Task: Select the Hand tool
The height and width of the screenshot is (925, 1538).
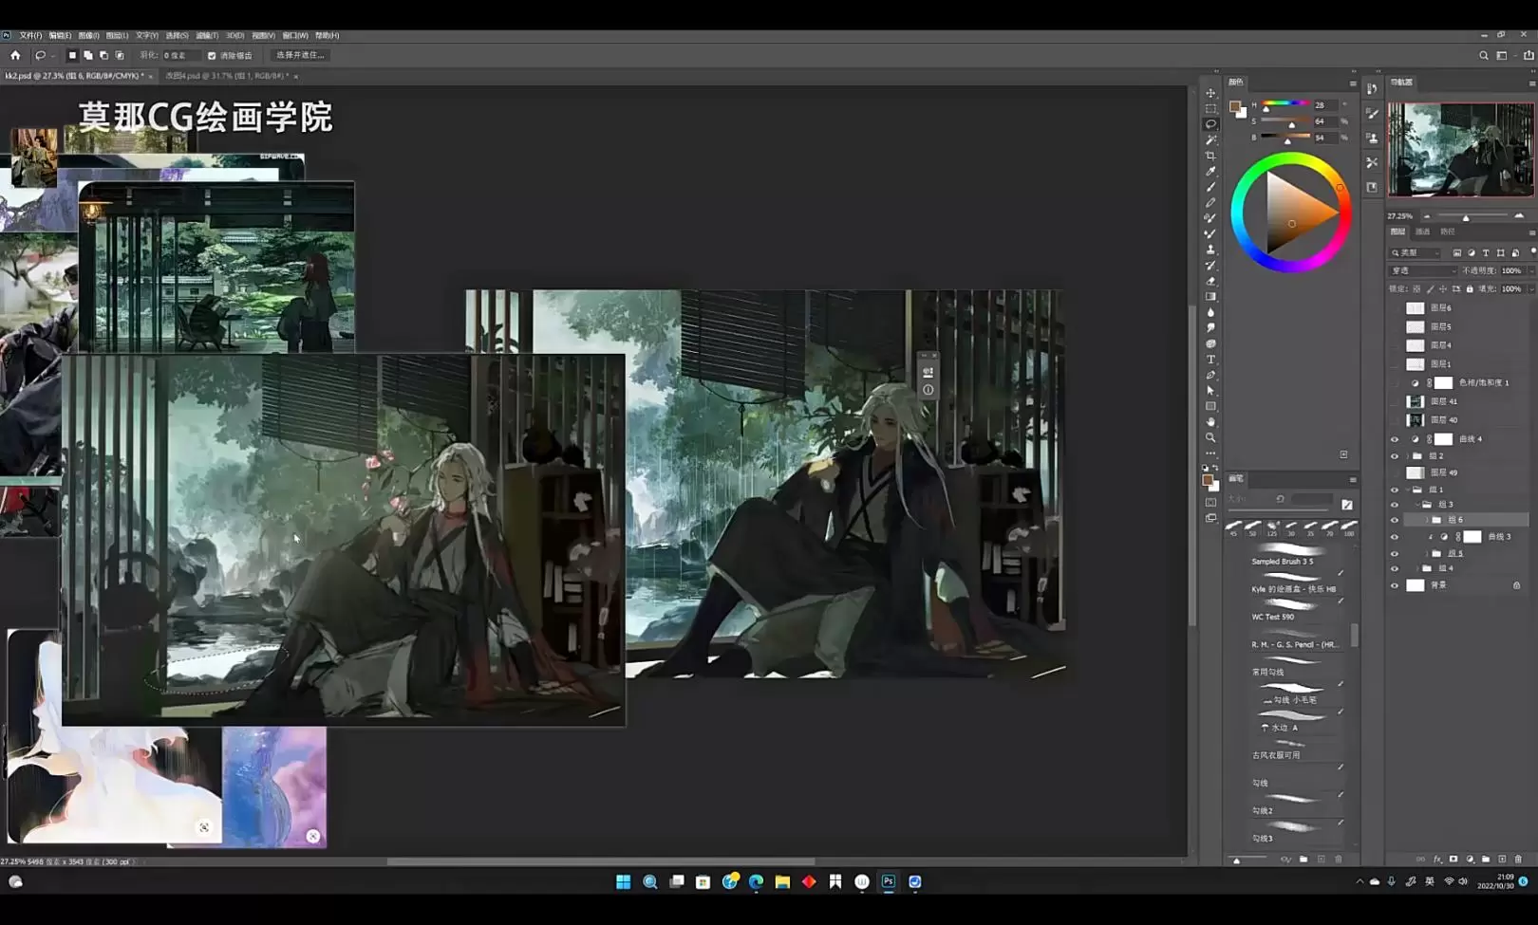Action: click(x=1210, y=422)
